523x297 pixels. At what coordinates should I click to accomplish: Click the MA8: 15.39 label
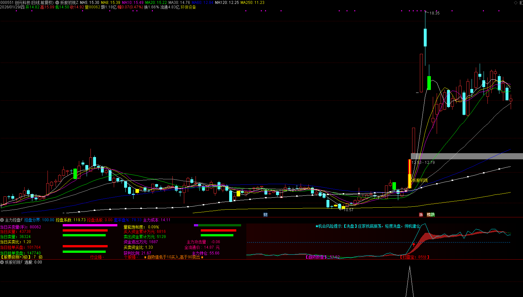pyautogui.click(x=111, y=3)
